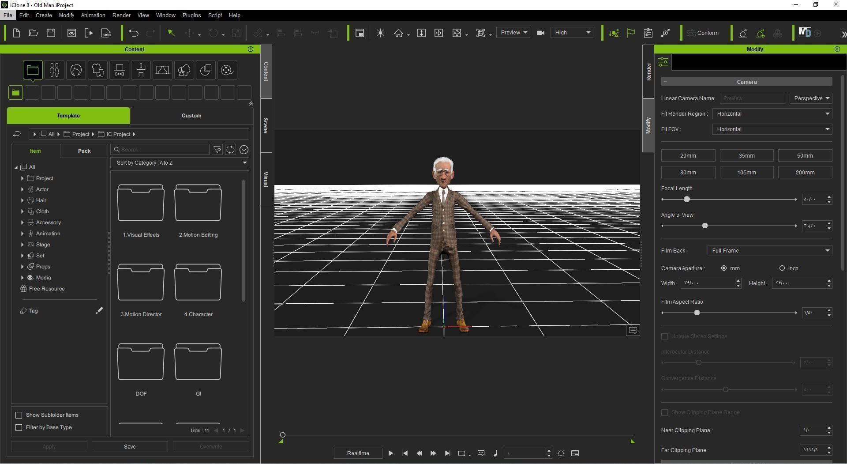Enable Show Subfolder Items checkbox
Viewport: 847px width, 464px height.
[x=19, y=415]
